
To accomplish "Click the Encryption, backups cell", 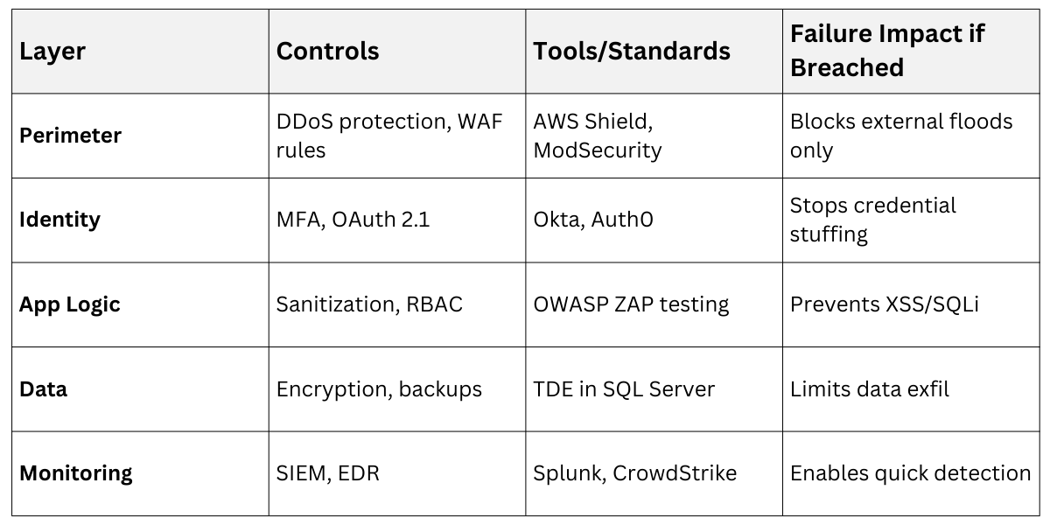I will click(x=379, y=388).
